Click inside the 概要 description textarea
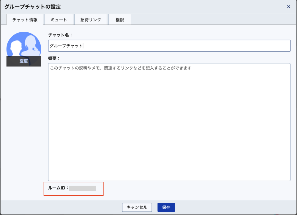The image size is (297, 215). 169,122
